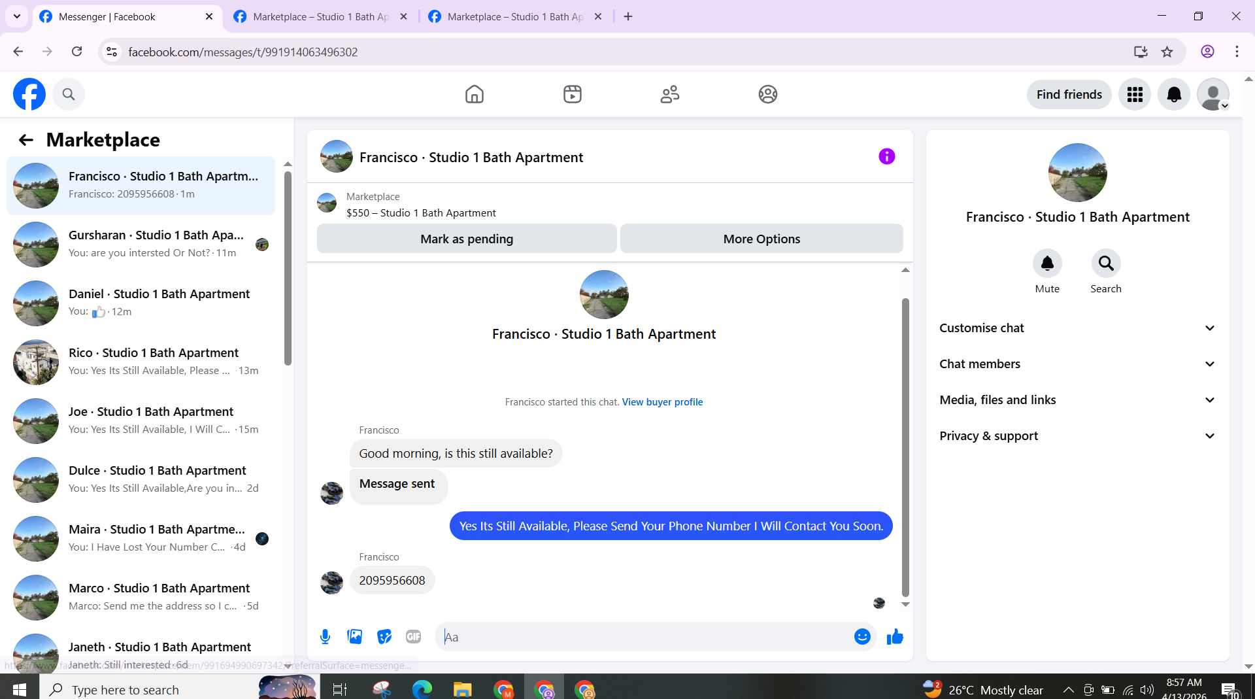Click in the Aa message input field
This screenshot has width=1255, height=699.
[644, 637]
